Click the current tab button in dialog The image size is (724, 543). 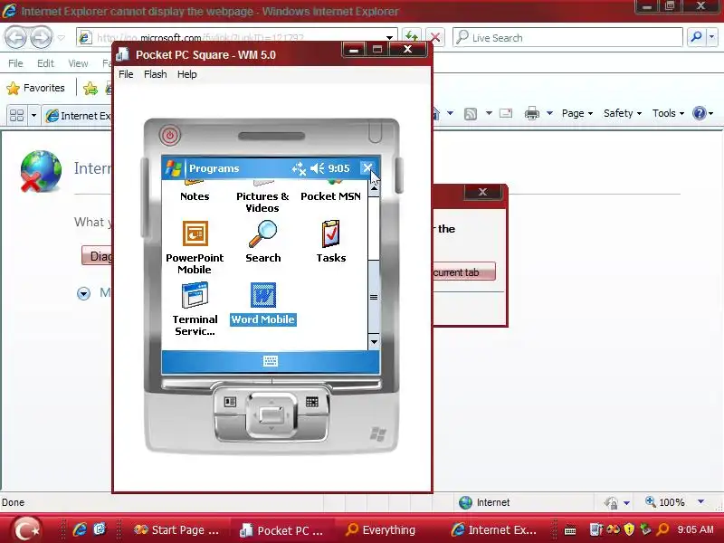coord(464,272)
